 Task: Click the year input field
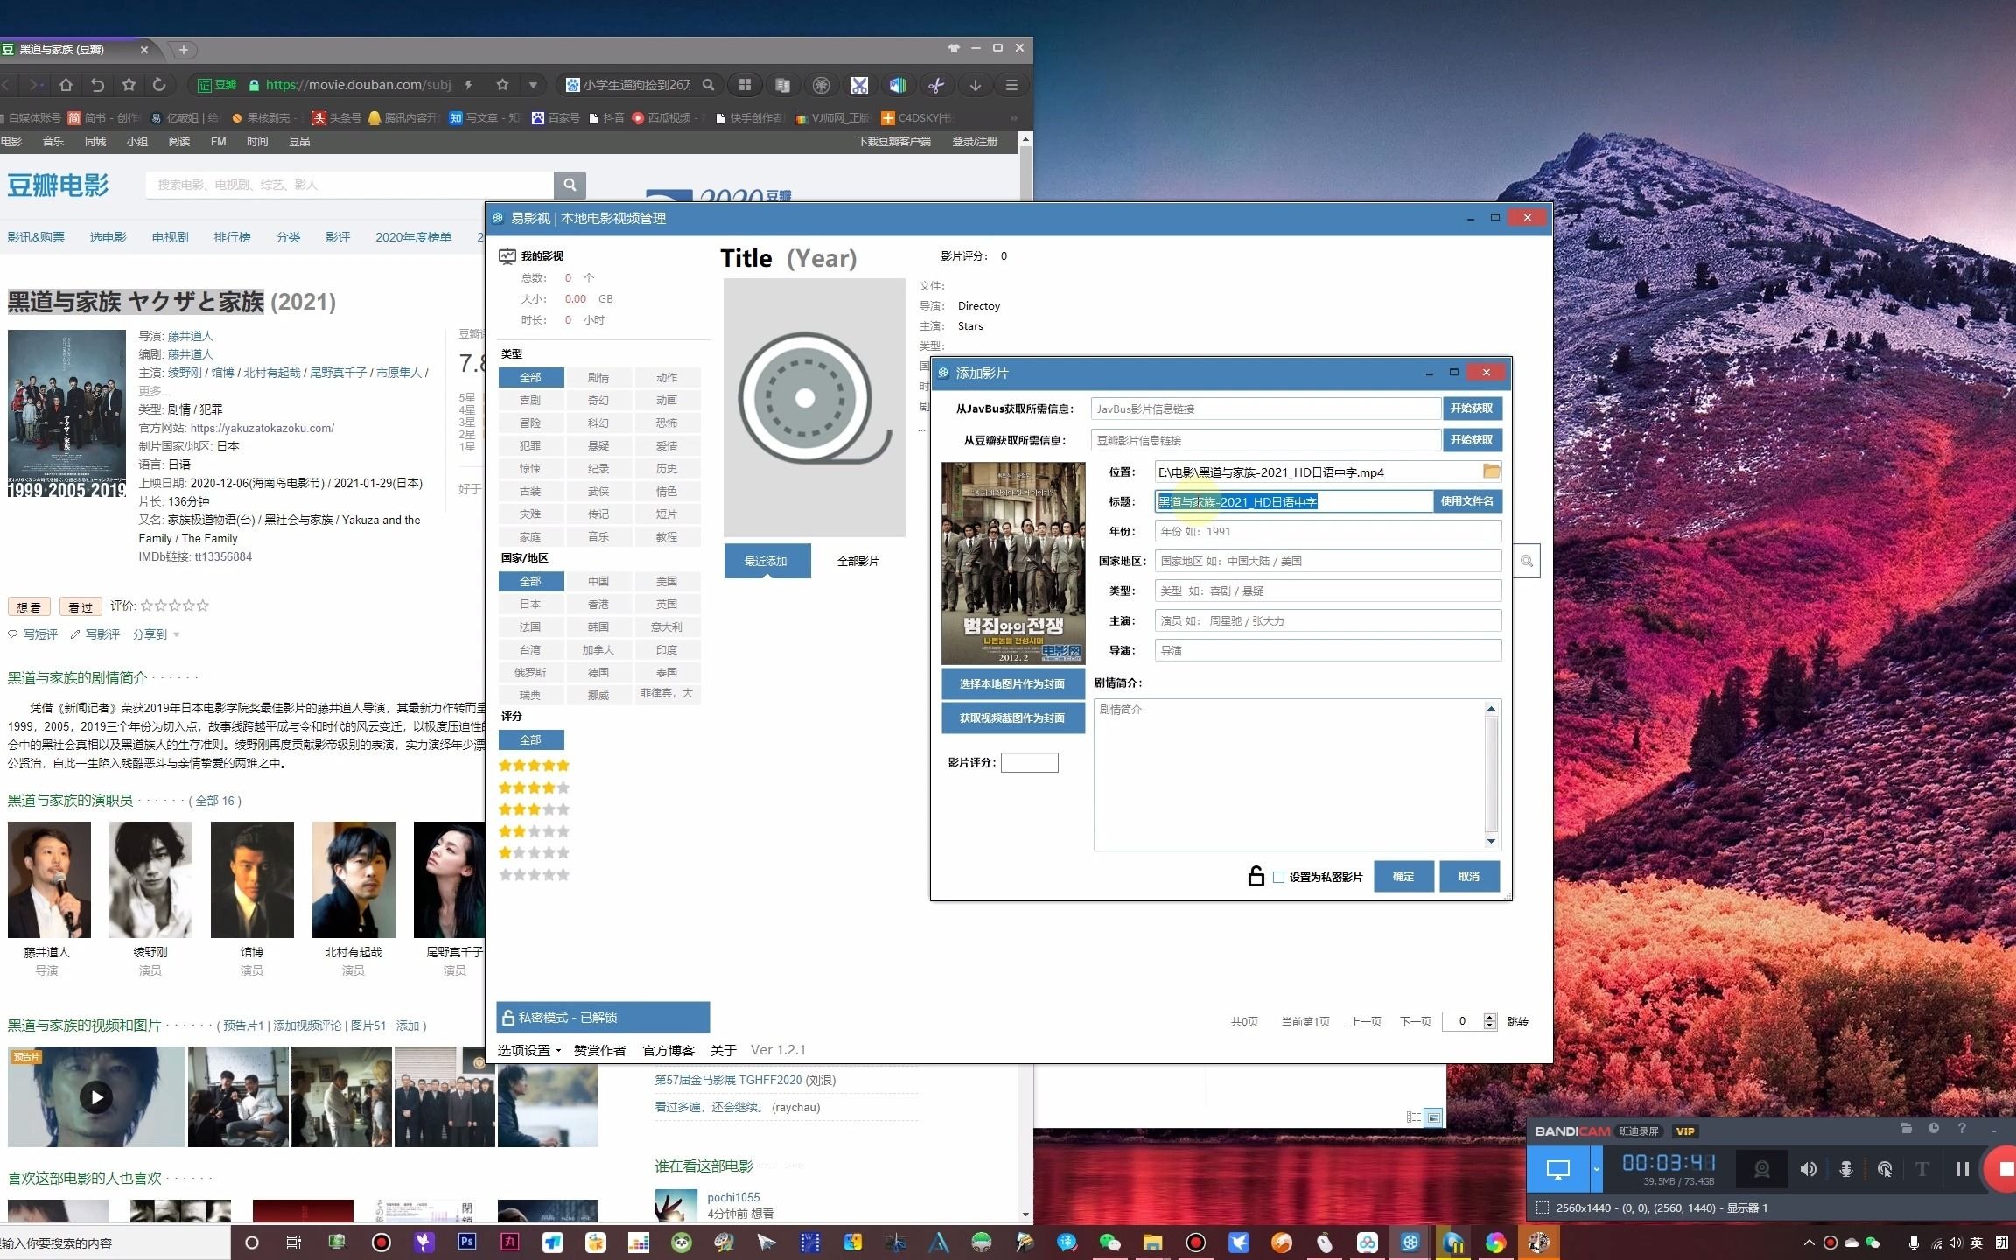[x=1327, y=531]
